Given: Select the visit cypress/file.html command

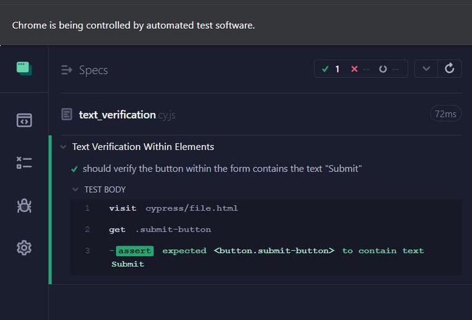Looking at the screenshot, I should coord(173,208).
